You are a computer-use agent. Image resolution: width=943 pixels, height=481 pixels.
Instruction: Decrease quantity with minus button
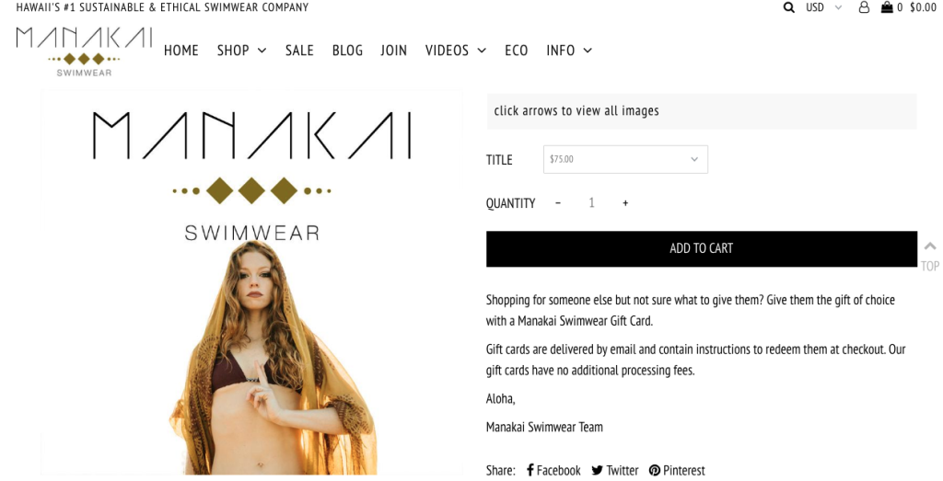pos(558,203)
